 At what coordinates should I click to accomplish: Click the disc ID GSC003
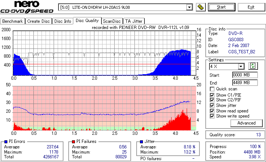[236, 40]
